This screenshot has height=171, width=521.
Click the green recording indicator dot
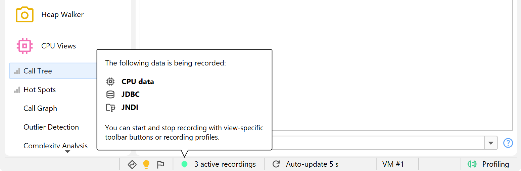[x=184, y=164]
